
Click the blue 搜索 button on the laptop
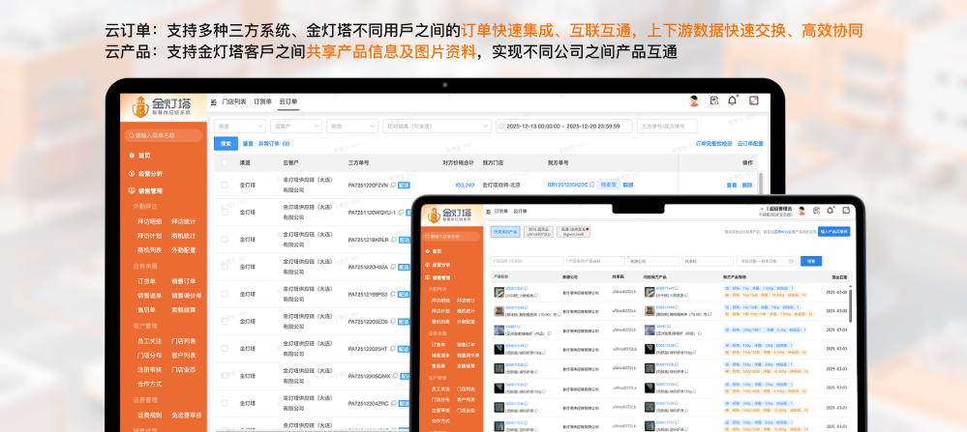(x=226, y=143)
